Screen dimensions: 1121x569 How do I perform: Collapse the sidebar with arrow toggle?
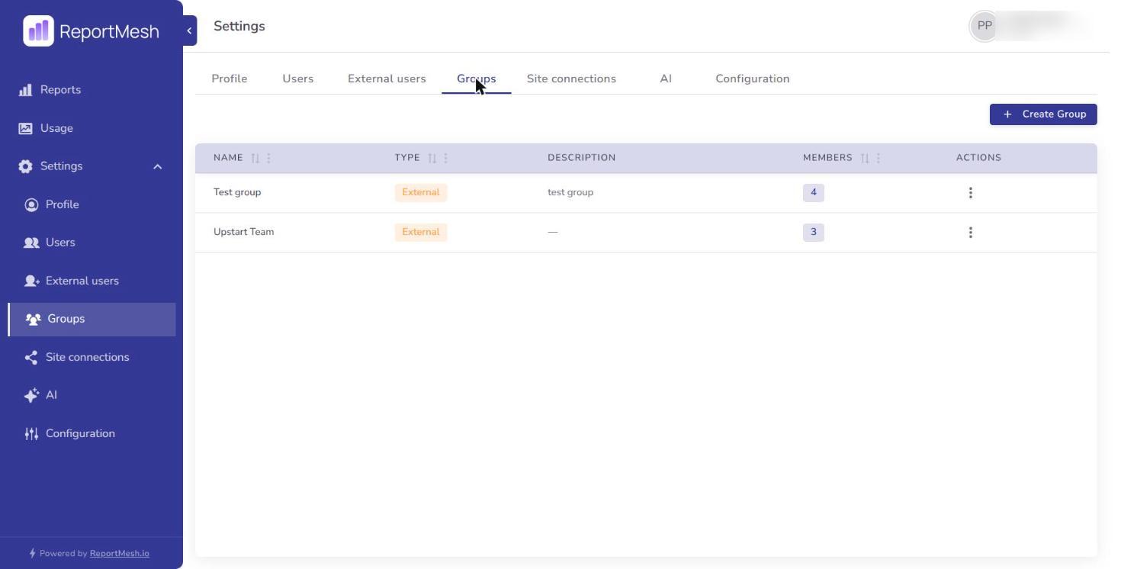(x=189, y=31)
